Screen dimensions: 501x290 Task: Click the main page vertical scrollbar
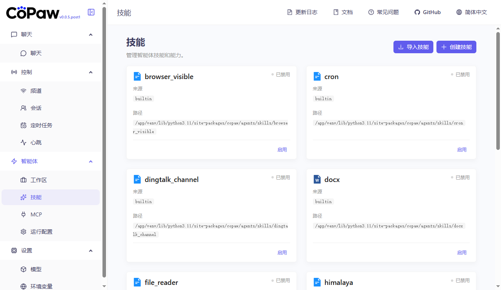[498, 91]
